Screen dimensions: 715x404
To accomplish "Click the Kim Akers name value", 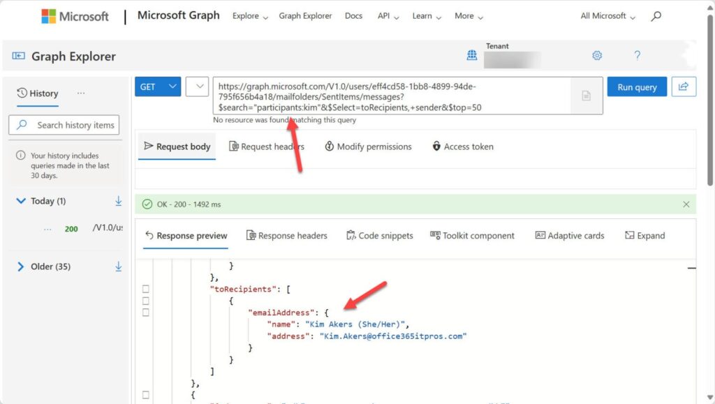I will pos(355,324).
